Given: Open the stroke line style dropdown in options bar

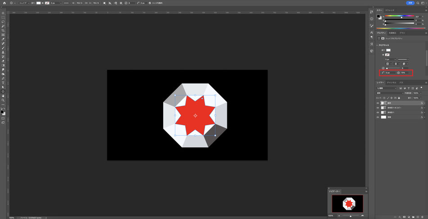Looking at the screenshot, I should [x=68, y=3].
